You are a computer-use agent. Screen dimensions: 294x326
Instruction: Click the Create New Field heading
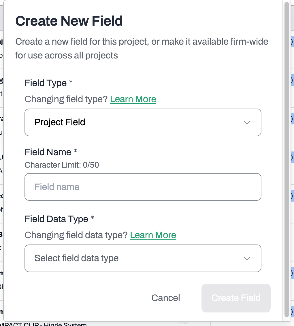tap(69, 21)
